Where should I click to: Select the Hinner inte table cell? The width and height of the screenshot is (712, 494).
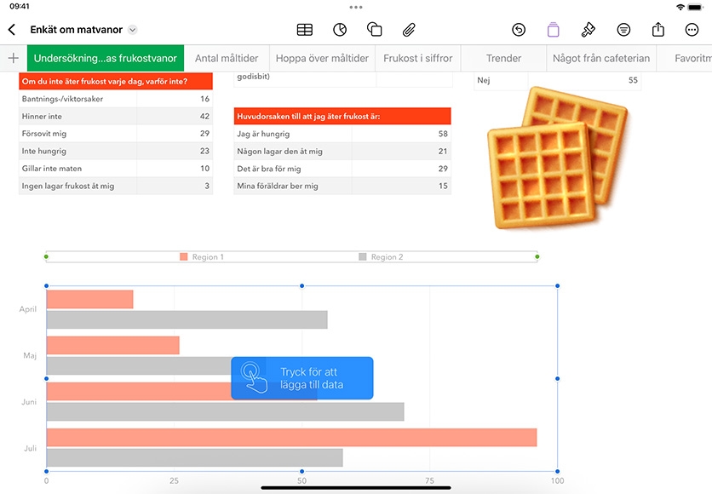[x=78, y=116]
